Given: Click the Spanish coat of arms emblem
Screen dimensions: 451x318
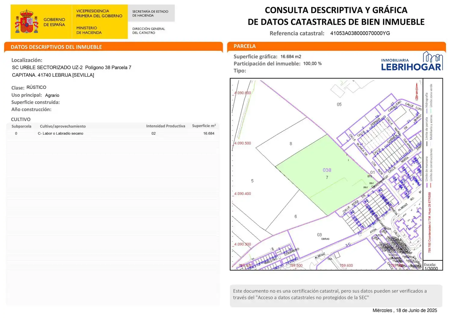Looking at the screenshot, I should (27, 21).
